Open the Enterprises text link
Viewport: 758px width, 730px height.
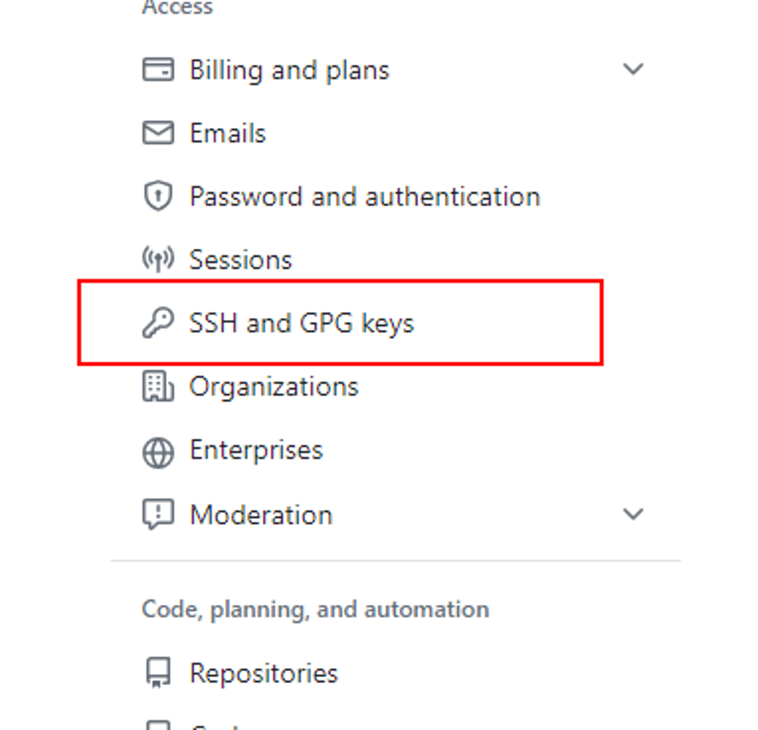tap(256, 450)
